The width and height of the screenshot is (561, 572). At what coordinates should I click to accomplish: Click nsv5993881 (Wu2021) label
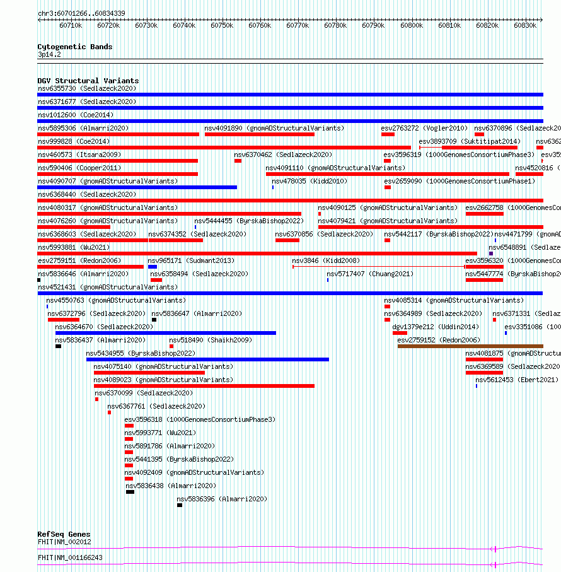(x=74, y=247)
